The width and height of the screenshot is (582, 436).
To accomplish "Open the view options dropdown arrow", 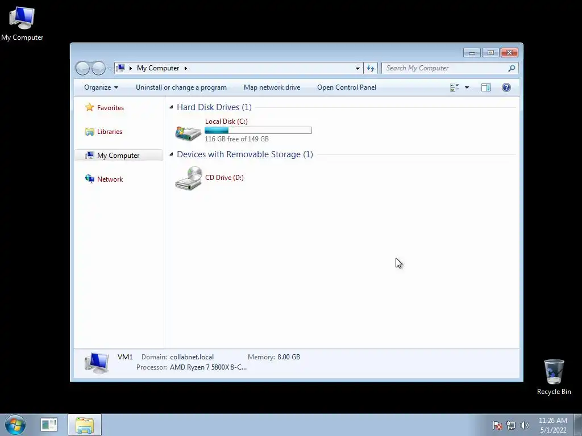I will click(x=467, y=87).
